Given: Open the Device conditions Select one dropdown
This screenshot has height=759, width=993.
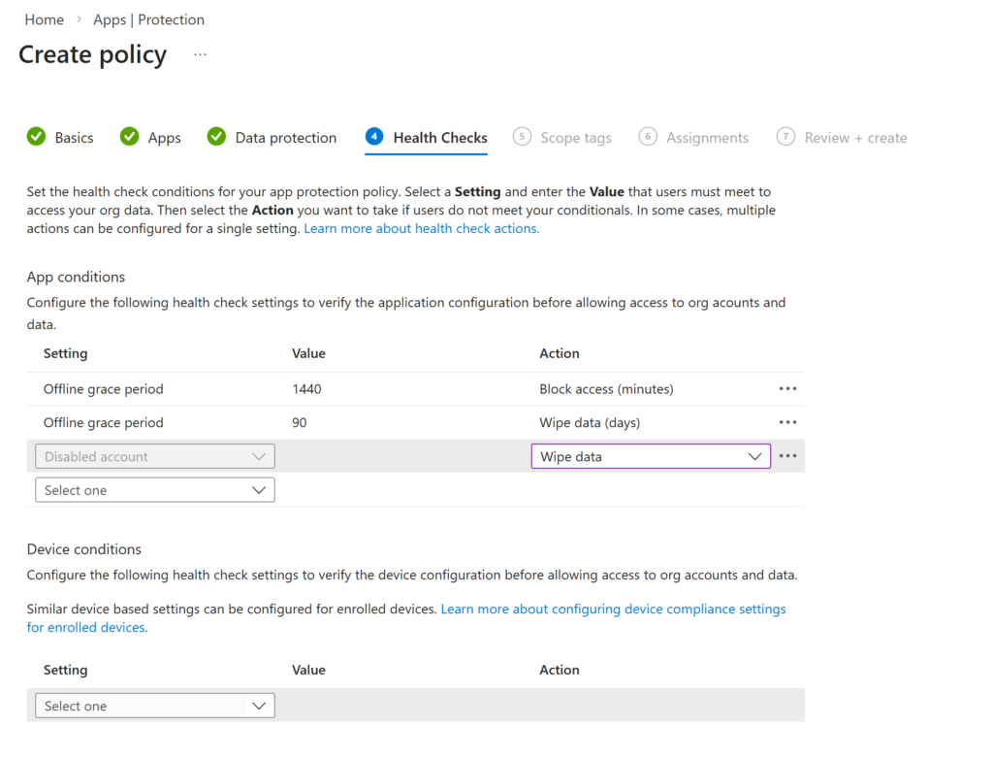Looking at the screenshot, I should pyautogui.click(x=155, y=706).
